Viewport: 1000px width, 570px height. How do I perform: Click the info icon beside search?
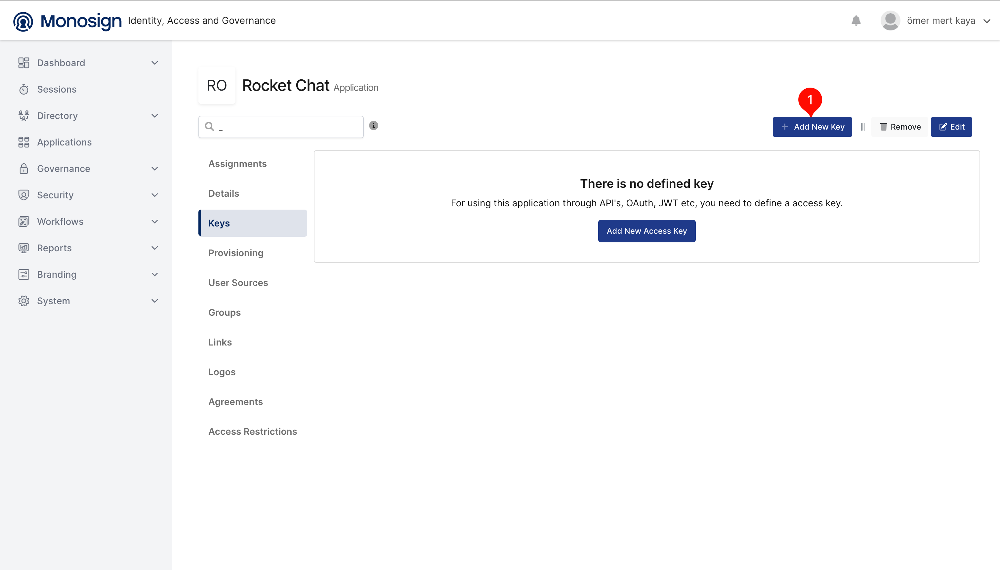(374, 125)
